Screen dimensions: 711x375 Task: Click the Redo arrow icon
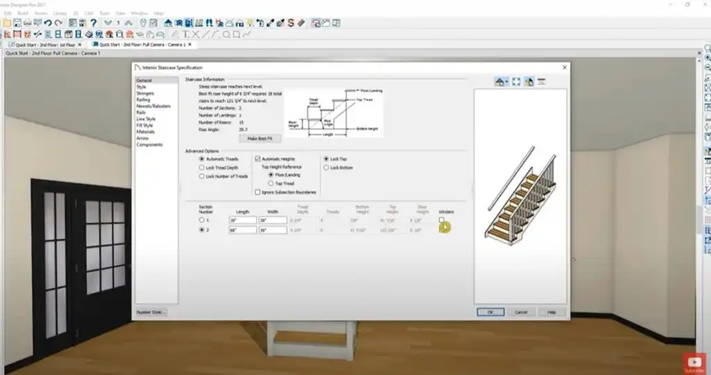[58, 23]
